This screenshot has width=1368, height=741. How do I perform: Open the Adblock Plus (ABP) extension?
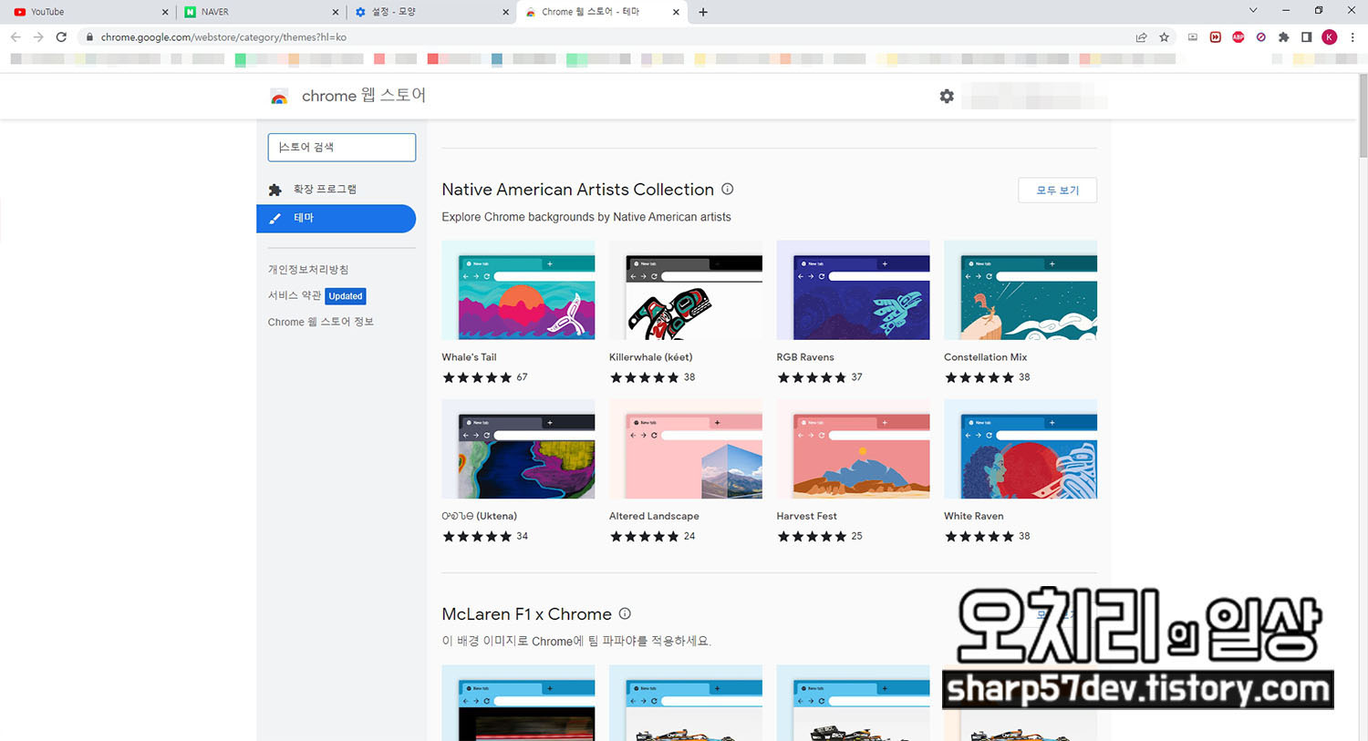pos(1238,37)
